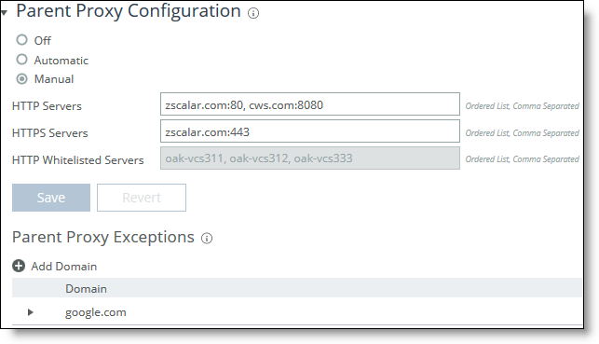Image resolution: width=599 pixels, height=344 pixels.
Task: Click the HTTP Whitelisted Servers field
Action: click(310, 158)
